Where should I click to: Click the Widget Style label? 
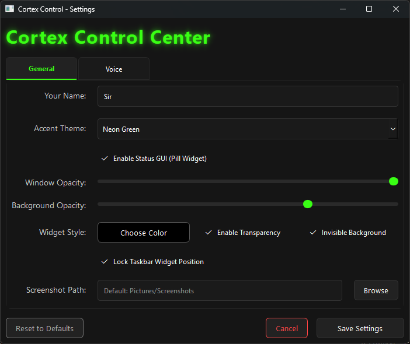point(62,232)
